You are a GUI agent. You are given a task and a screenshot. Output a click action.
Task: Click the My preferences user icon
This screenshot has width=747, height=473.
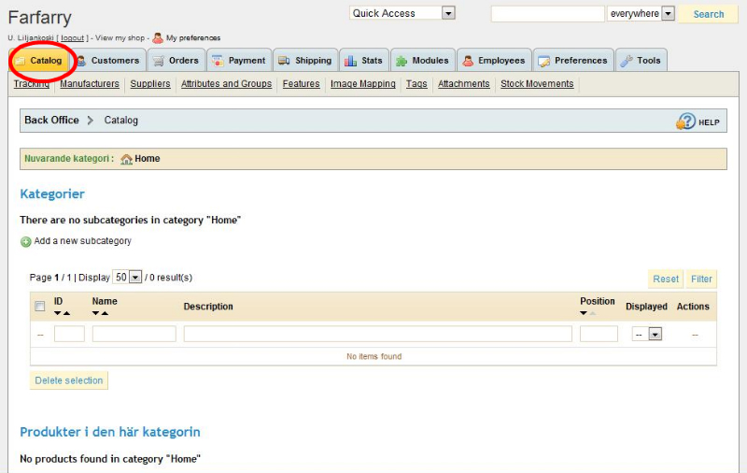point(158,37)
